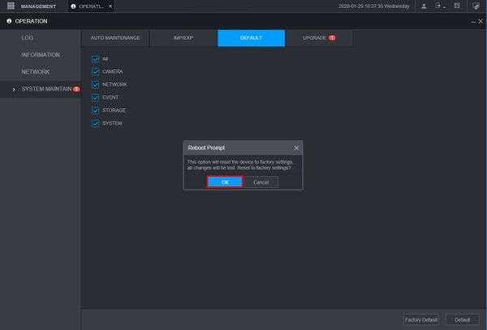Uncheck the EVENT checkbox
Image resolution: width=487 pixels, height=330 pixels.
click(95, 98)
